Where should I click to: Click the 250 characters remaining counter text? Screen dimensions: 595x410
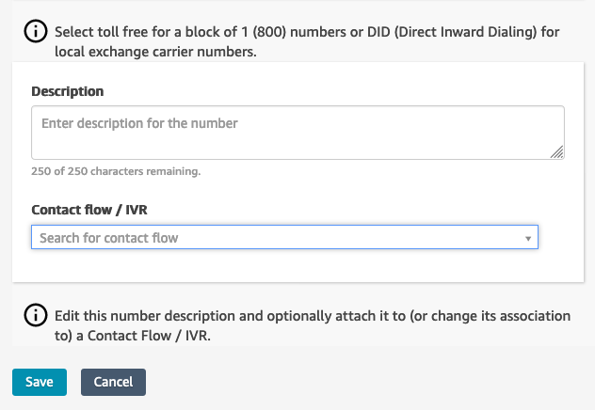click(116, 171)
